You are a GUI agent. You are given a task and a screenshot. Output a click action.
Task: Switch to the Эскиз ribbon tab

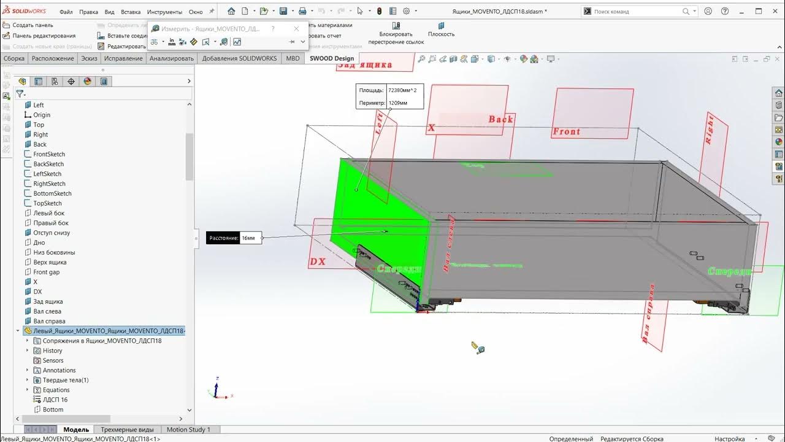pos(89,58)
